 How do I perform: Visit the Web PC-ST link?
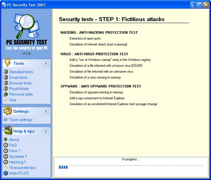[19, 173]
